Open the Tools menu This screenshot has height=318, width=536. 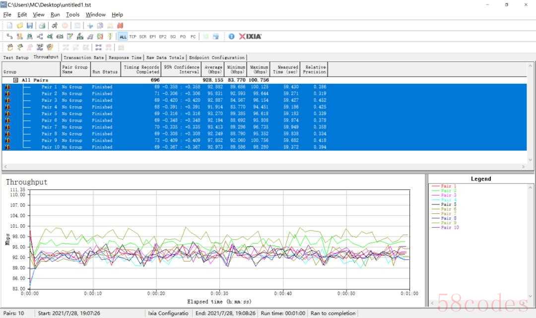click(72, 15)
